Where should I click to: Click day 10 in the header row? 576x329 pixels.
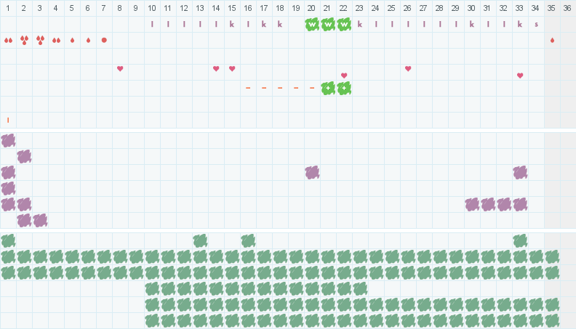[x=152, y=8]
